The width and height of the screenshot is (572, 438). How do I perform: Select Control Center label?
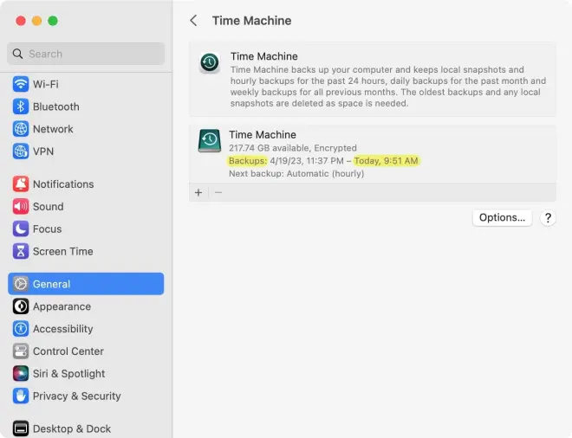point(68,351)
